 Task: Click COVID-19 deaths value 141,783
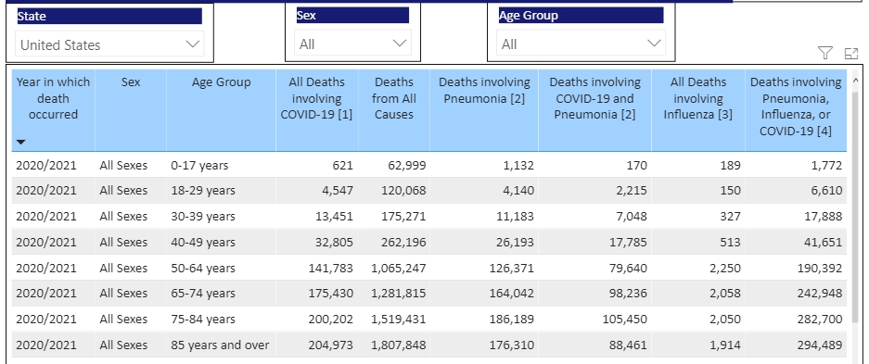331,269
